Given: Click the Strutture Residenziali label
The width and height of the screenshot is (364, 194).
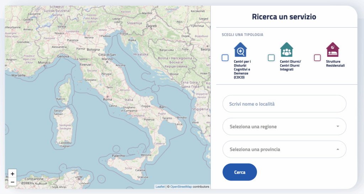Looking at the screenshot, I should [335, 63].
